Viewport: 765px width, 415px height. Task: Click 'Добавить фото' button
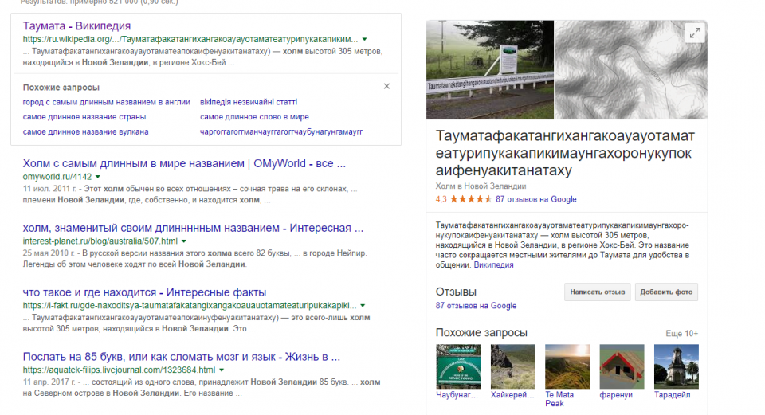click(668, 292)
